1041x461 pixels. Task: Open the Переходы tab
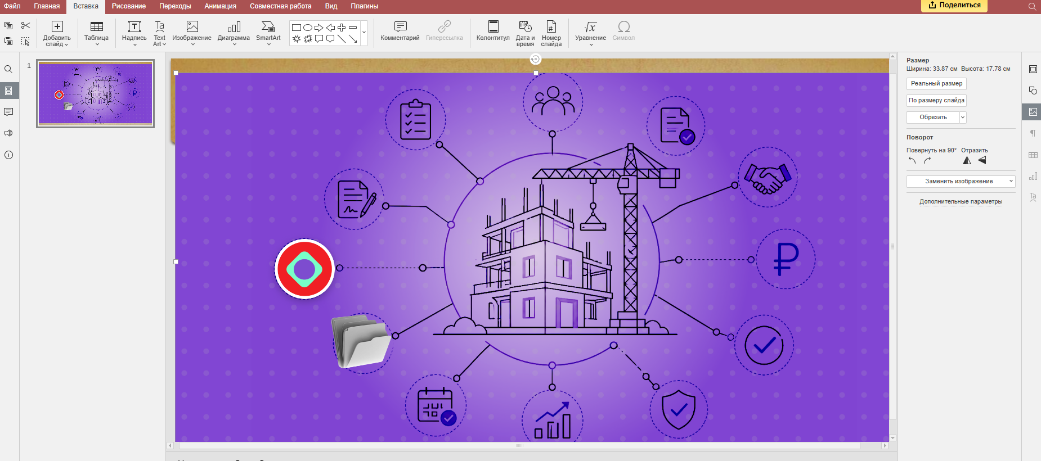tap(175, 6)
